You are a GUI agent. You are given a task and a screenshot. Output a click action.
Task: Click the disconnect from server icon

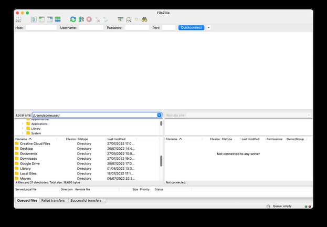click(x=98, y=19)
